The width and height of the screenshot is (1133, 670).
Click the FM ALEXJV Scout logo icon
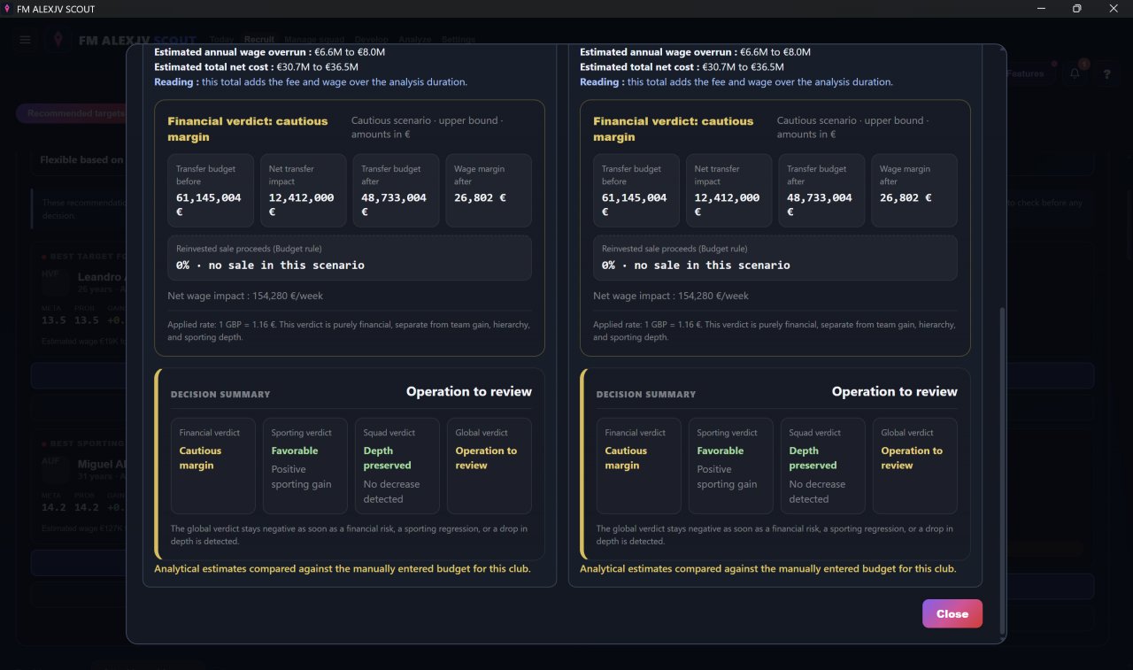click(x=58, y=41)
